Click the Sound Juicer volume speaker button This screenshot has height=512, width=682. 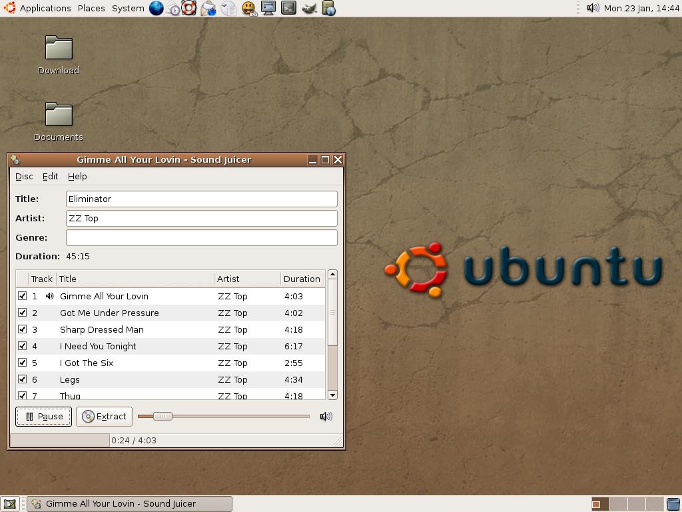point(326,417)
